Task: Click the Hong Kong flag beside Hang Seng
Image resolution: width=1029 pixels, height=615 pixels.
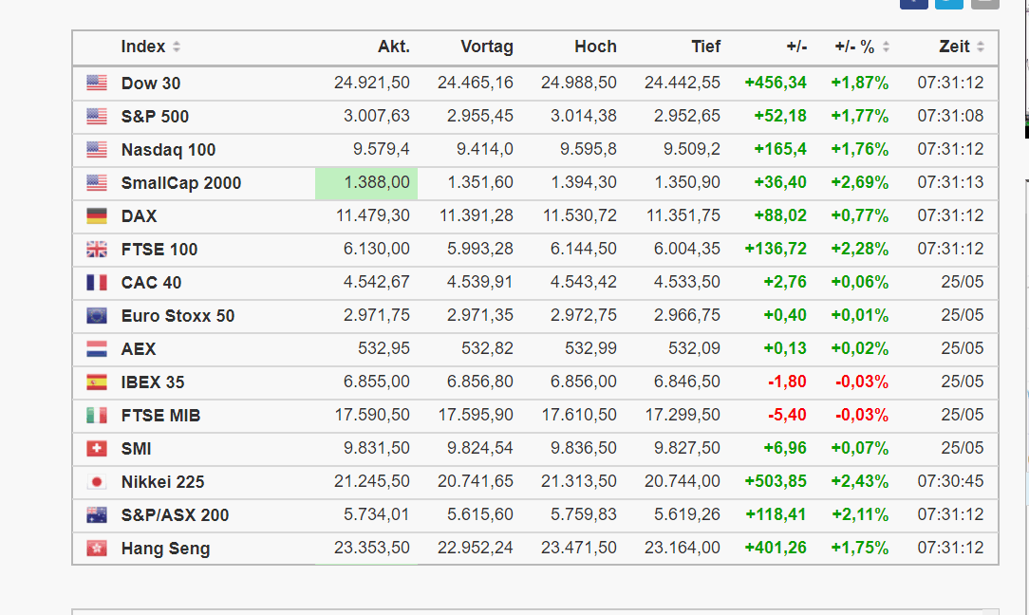Action: [97, 549]
